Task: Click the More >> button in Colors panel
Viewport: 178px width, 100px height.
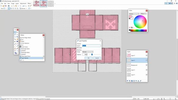Action: (143, 14)
